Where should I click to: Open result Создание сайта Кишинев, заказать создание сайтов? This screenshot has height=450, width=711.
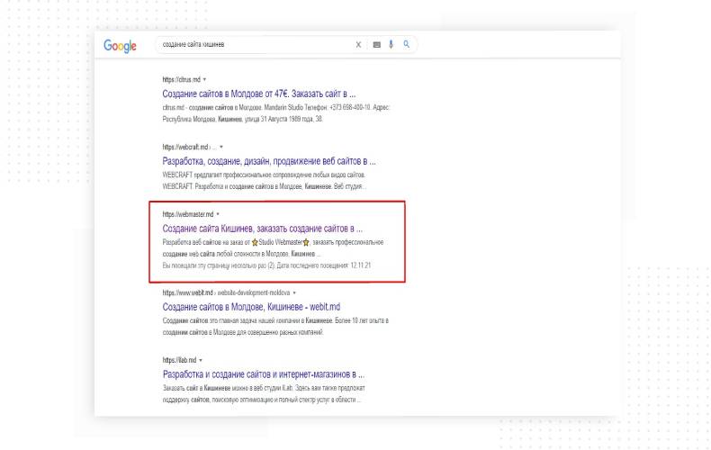[x=263, y=229]
